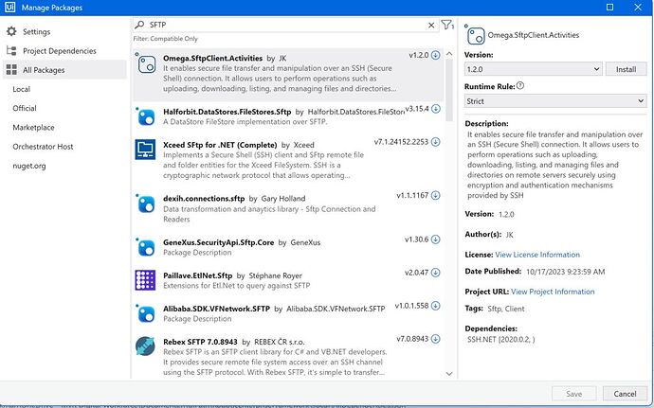Download dexih.connections.sftp v1.1.1167 arrow icon
Viewport: 654px width, 408px height.
coord(435,195)
